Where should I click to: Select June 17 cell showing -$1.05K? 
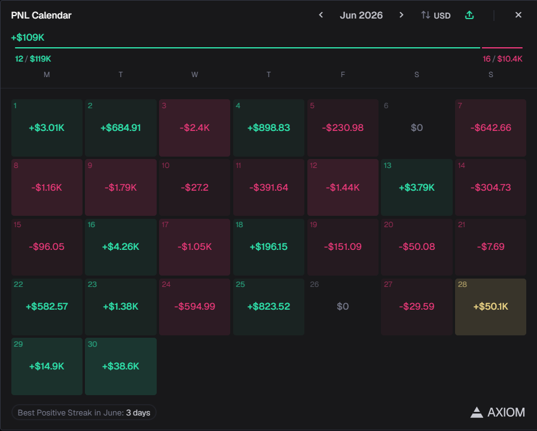(194, 247)
